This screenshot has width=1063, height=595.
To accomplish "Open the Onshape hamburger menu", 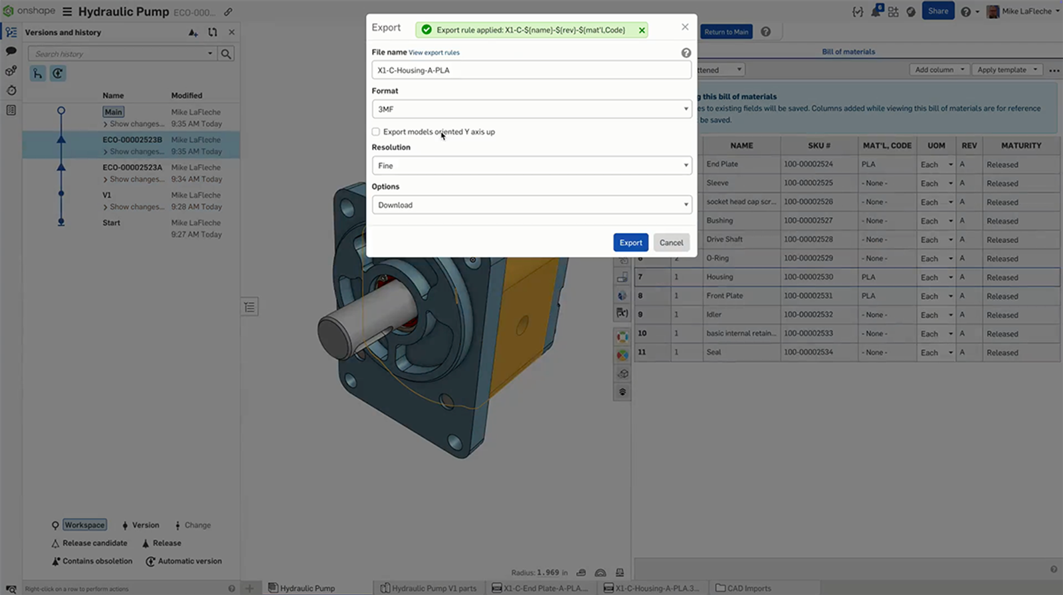I will (67, 12).
